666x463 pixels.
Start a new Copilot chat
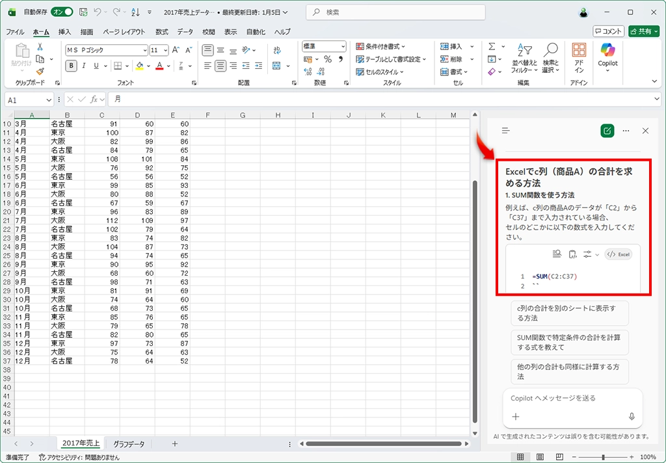coord(607,131)
